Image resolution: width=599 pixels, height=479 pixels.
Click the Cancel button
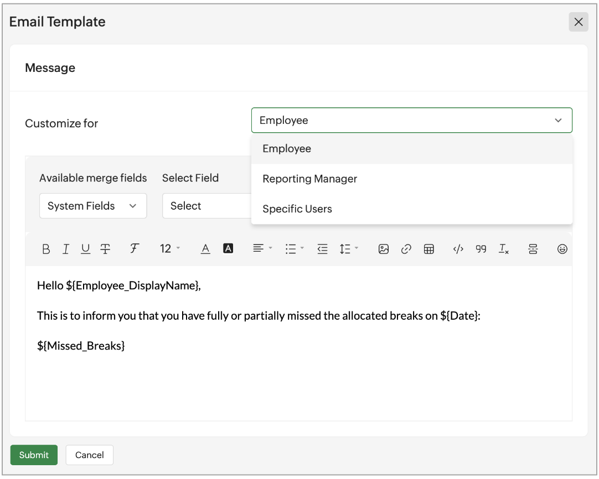[90, 455]
